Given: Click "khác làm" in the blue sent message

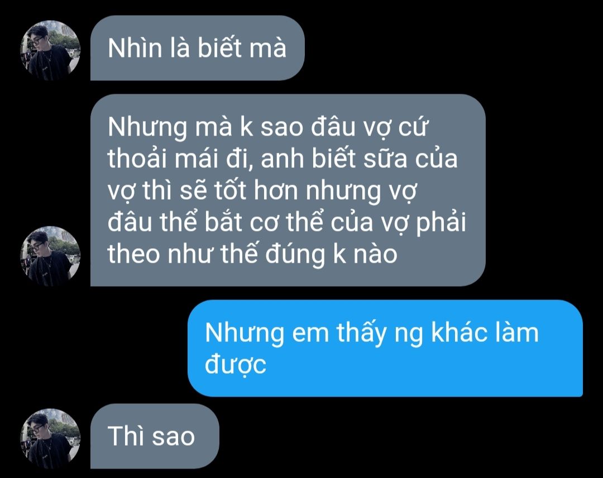Looking at the screenshot, I should coord(485,332).
